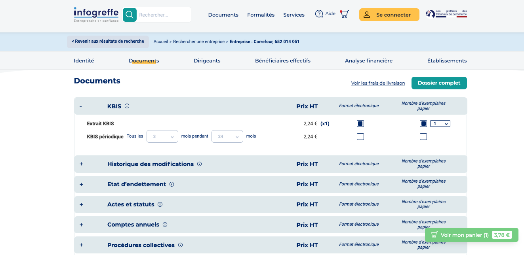This screenshot has width=524, height=255.
Task: Expand Comptes annuels section
Action: coord(81,225)
